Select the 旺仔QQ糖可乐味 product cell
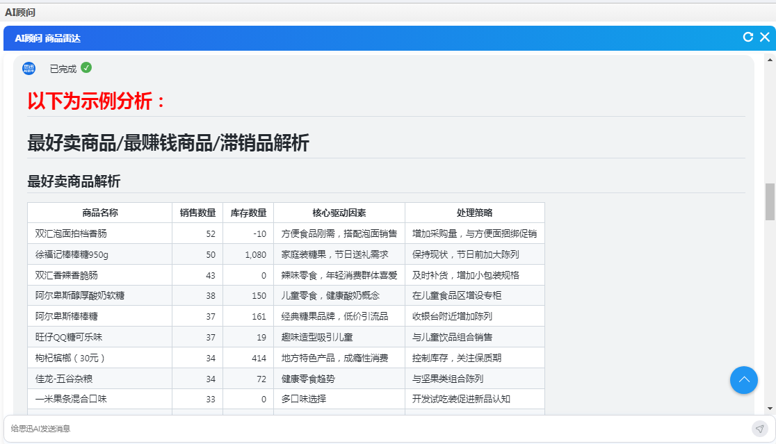776x444 pixels. [100, 337]
